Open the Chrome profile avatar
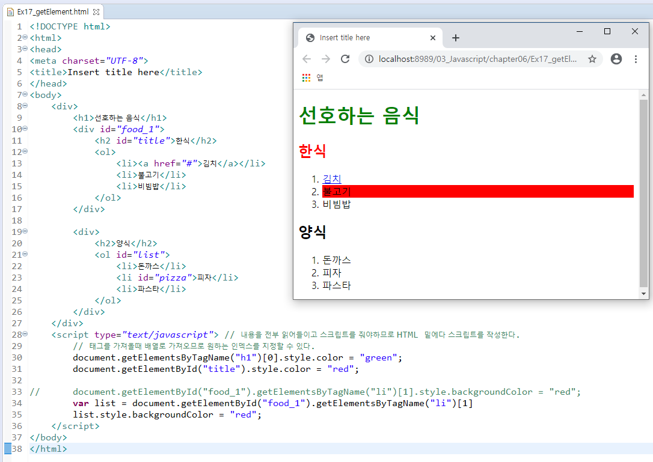 click(616, 59)
